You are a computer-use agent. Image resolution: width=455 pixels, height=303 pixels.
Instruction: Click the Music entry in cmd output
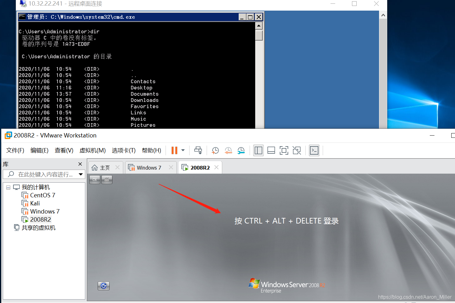coord(138,119)
